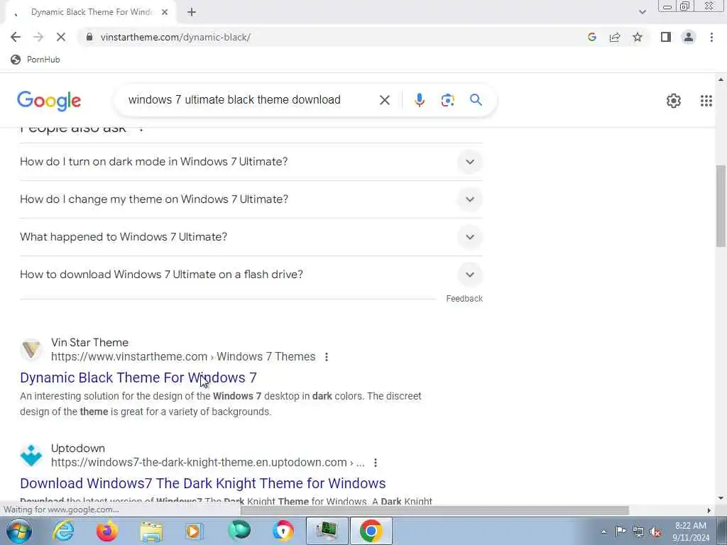Switch to Chrome in the taskbar
727x545 pixels.
coord(371,531)
